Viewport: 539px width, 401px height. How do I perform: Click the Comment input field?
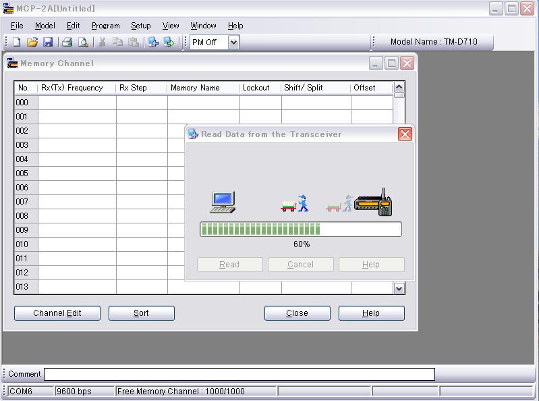tap(239, 374)
